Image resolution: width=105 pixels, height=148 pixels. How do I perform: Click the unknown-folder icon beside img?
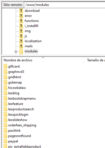click(x=21, y=31)
